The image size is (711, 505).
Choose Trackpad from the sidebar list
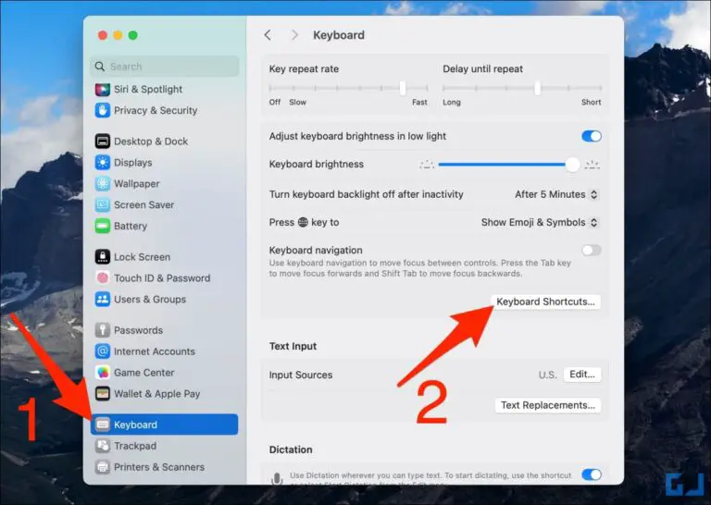[x=134, y=446]
